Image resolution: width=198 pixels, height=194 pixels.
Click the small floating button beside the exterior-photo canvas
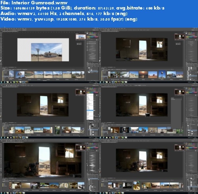(x=79, y=44)
